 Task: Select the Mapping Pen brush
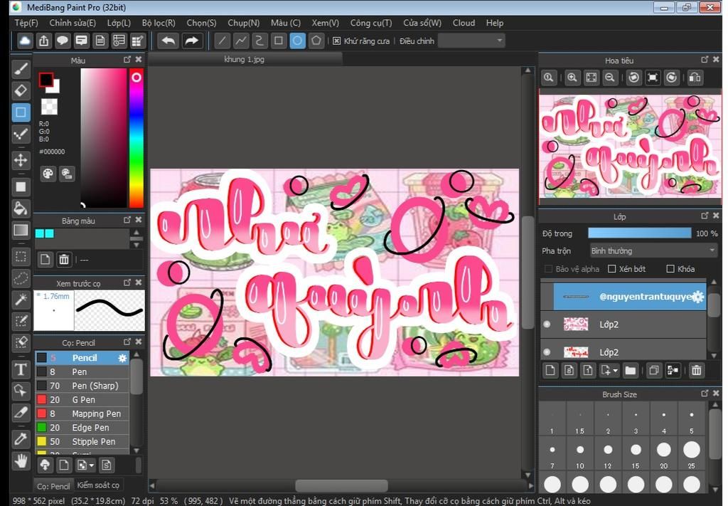[82, 413]
